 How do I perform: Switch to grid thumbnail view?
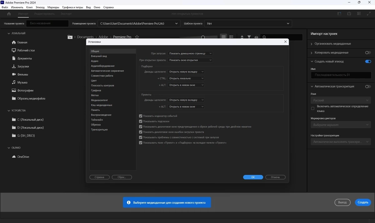[223, 37]
